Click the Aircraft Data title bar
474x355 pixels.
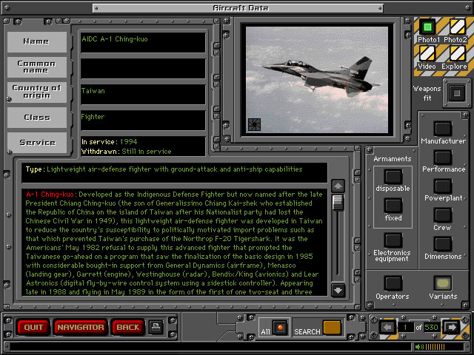point(238,8)
